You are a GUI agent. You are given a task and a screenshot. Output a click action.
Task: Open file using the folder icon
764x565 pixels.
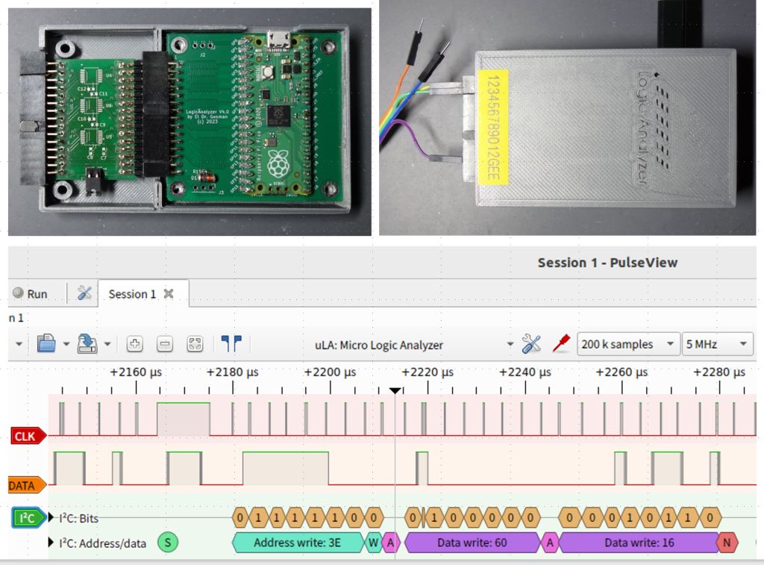click(x=46, y=343)
